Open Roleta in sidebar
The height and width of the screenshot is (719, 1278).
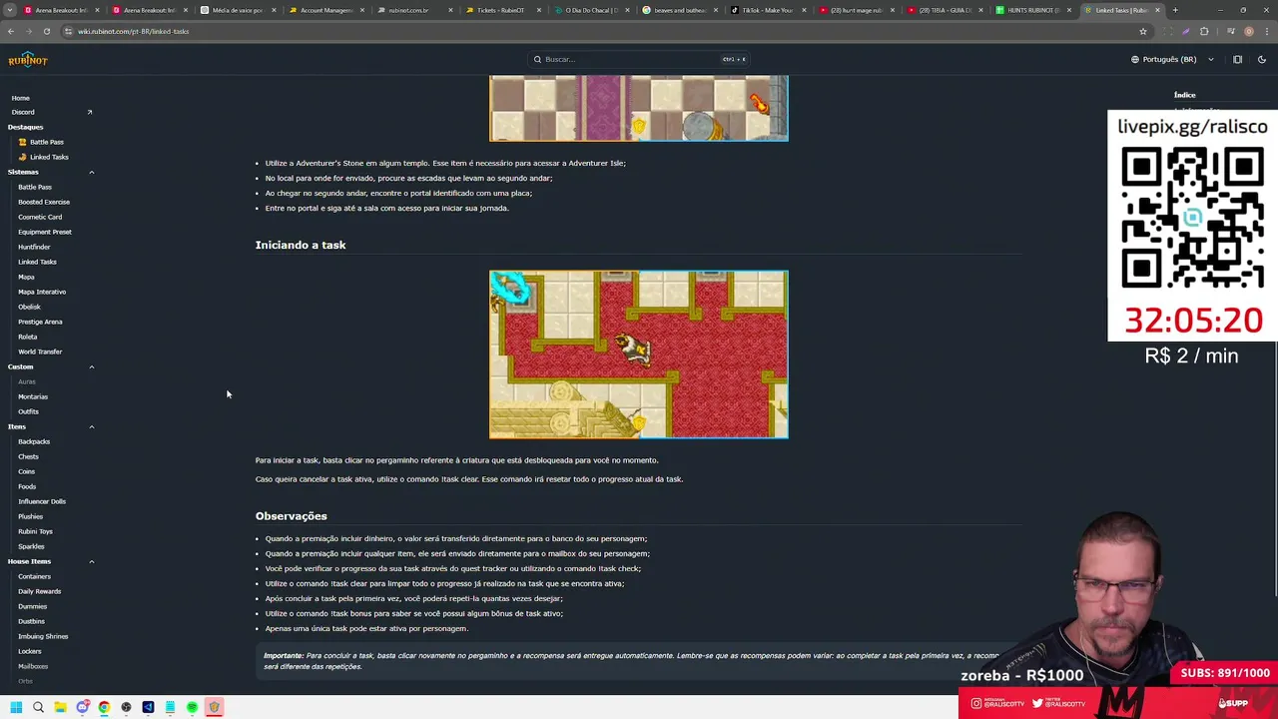pos(27,337)
